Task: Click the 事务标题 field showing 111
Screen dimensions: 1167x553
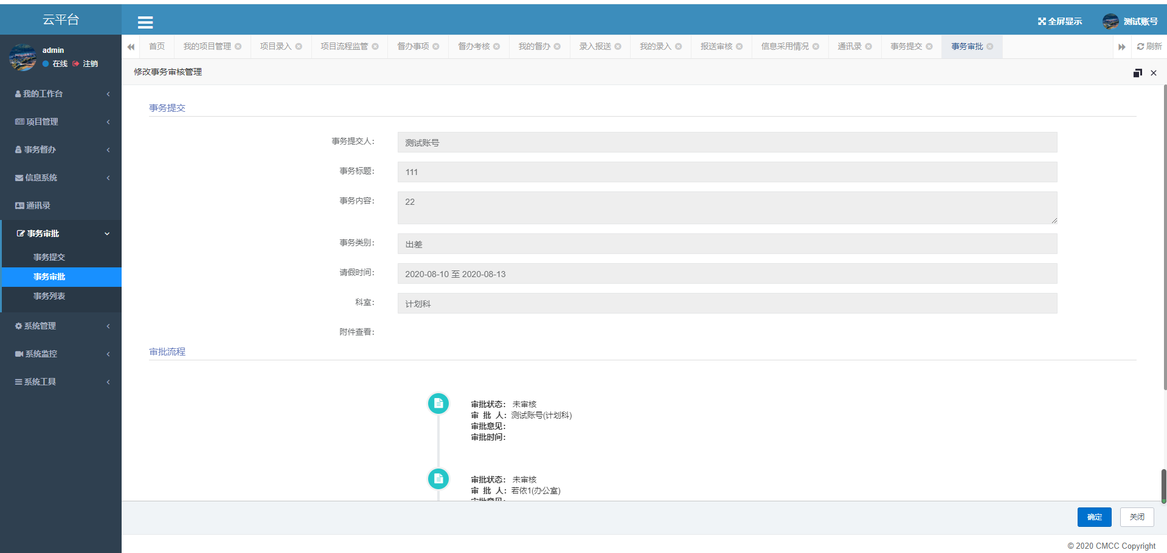Action: tap(727, 172)
